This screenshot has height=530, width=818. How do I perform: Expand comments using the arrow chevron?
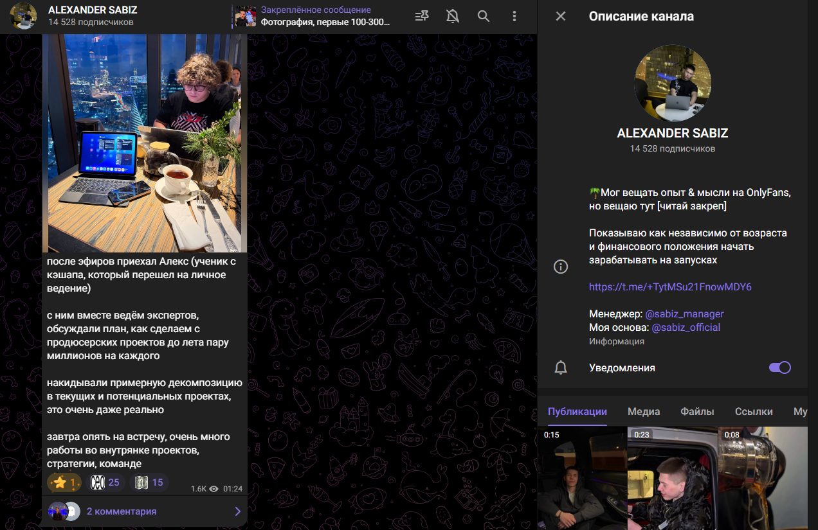(x=237, y=511)
